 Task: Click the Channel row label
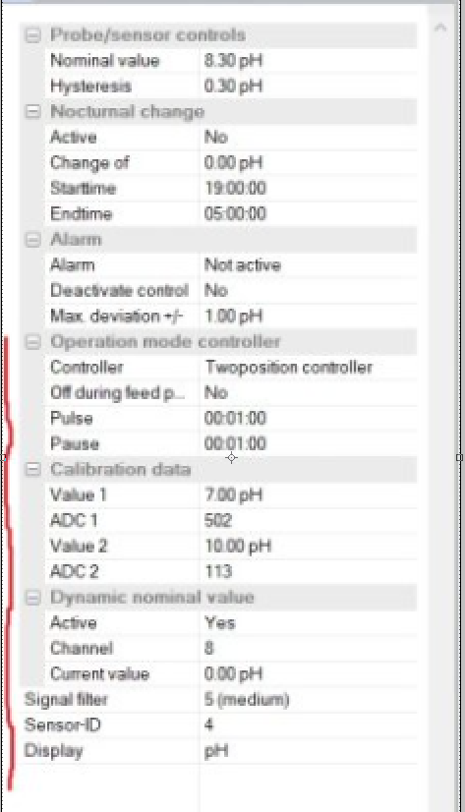82,648
